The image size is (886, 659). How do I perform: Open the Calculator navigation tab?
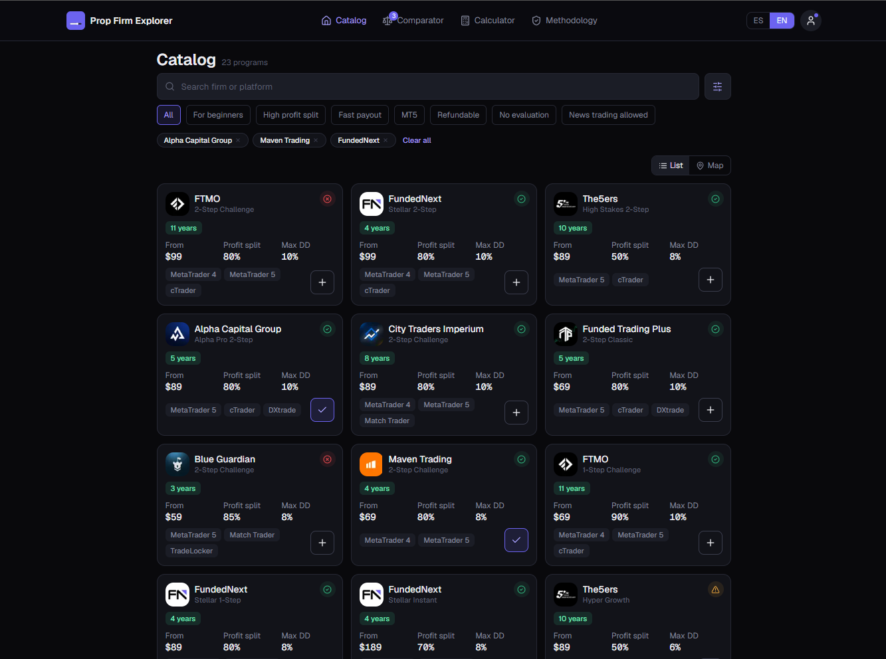tap(488, 21)
